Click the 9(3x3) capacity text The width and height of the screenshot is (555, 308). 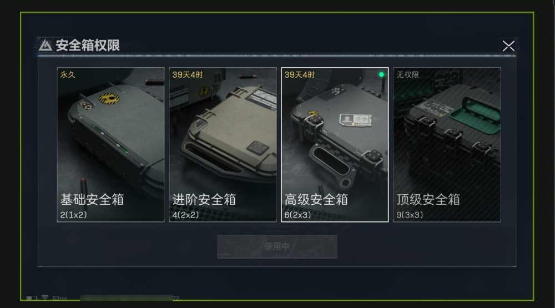click(410, 215)
